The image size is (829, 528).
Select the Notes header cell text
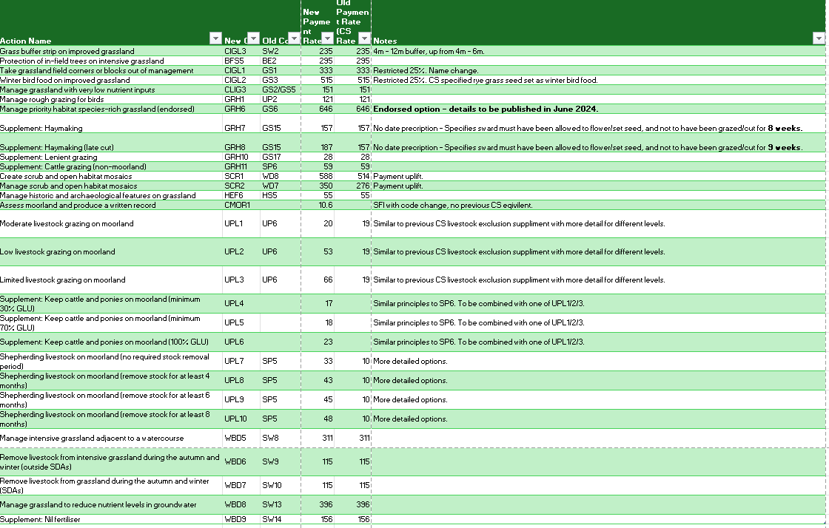click(x=385, y=41)
